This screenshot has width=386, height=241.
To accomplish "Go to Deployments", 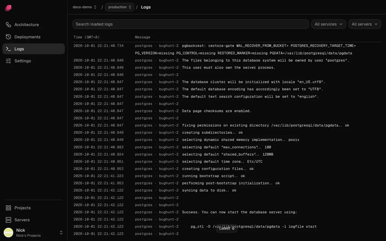I will (x=33, y=37).
